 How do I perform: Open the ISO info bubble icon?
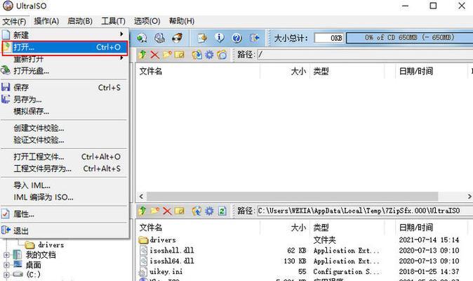pyautogui.click(x=219, y=38)
